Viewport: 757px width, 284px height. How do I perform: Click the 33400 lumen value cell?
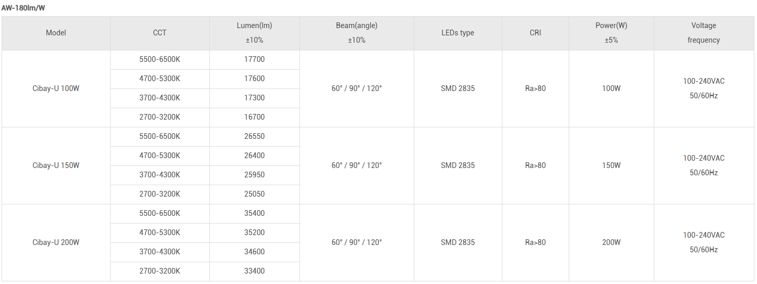coord(254,271)
